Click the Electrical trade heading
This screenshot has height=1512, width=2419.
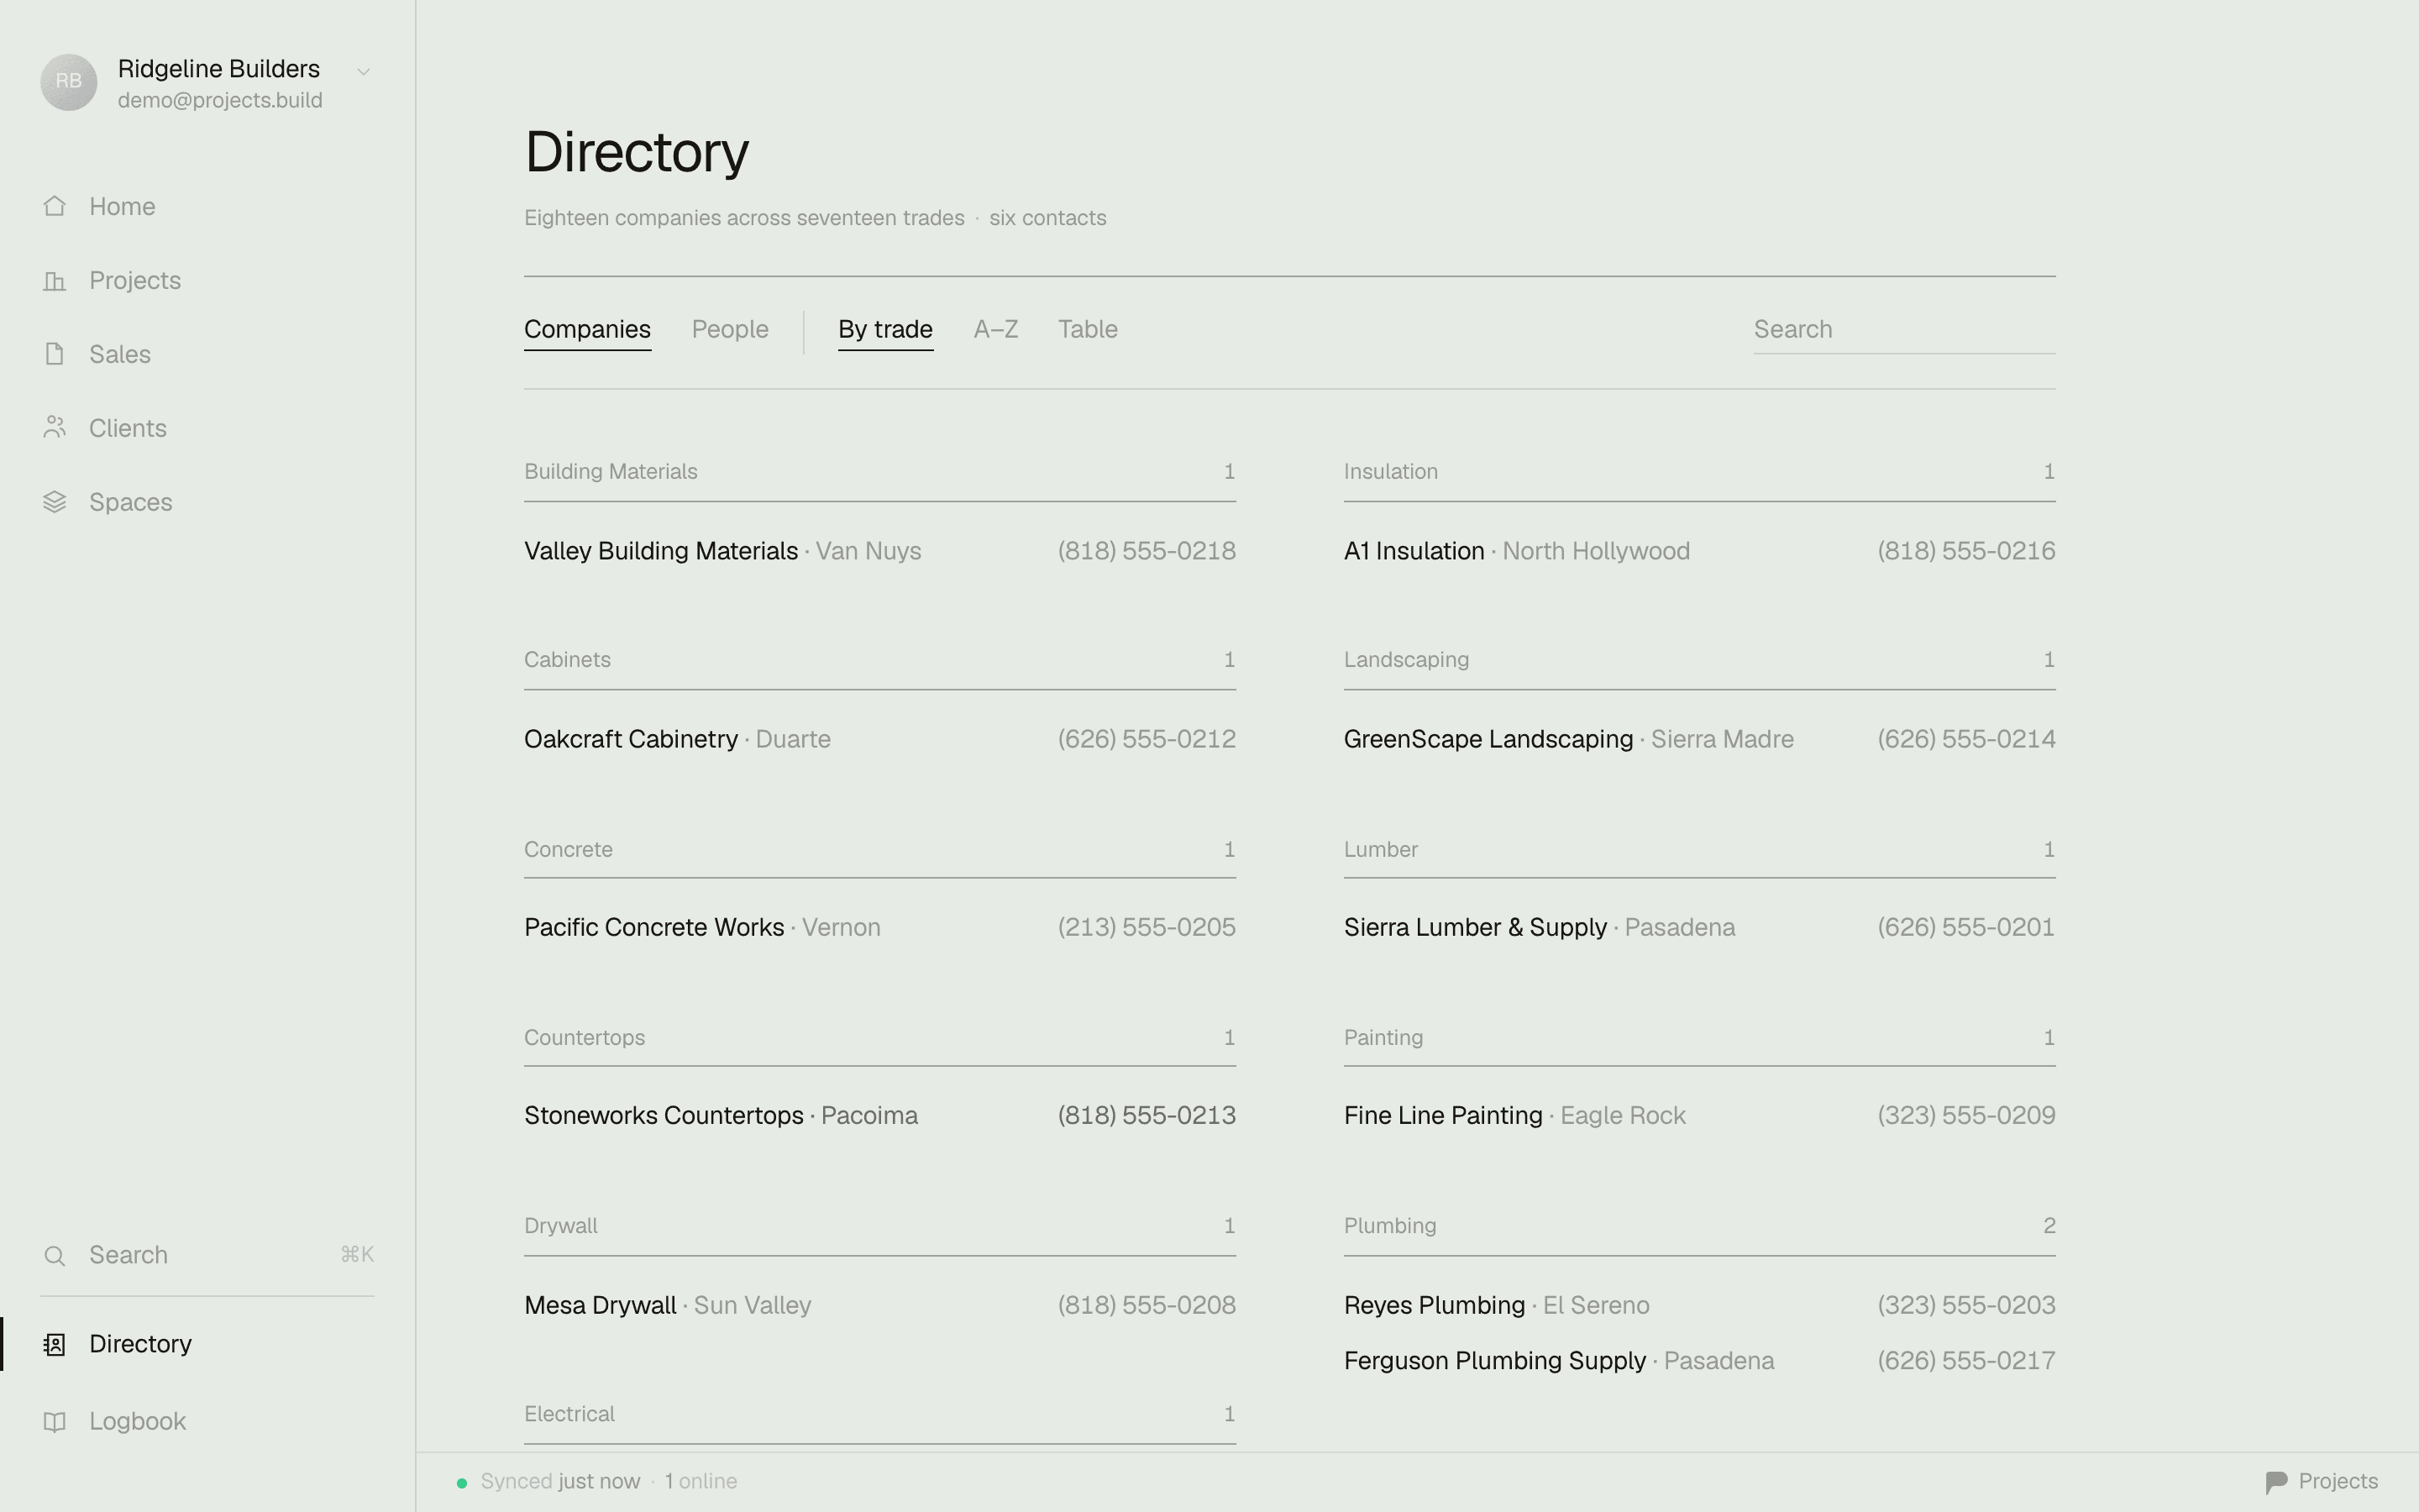569,1414
